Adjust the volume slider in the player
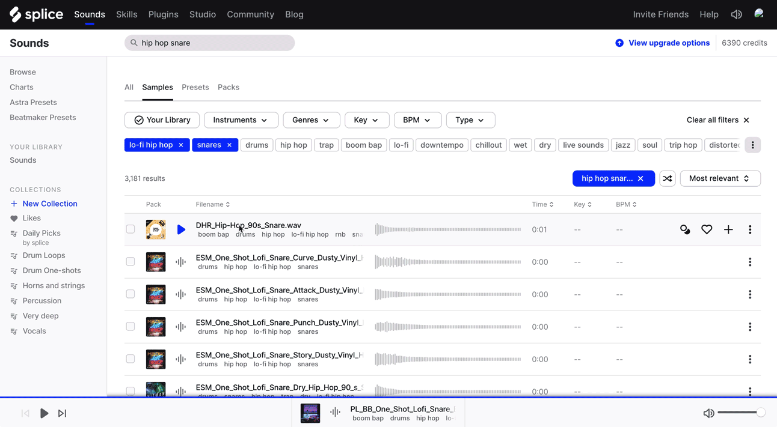 [x=742, y=413]
